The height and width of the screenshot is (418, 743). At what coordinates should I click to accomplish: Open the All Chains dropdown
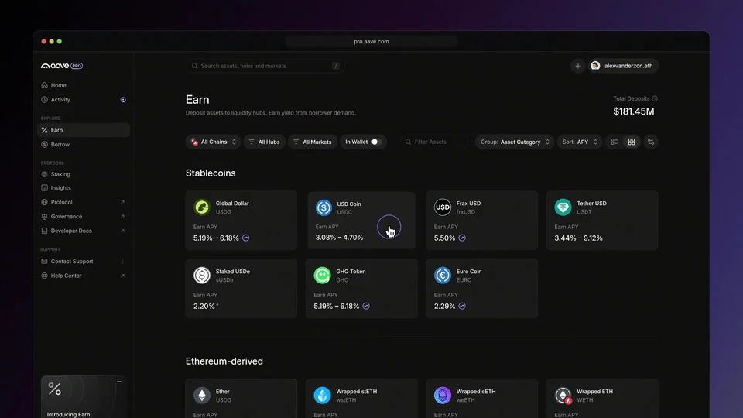[x=214, y=142]
